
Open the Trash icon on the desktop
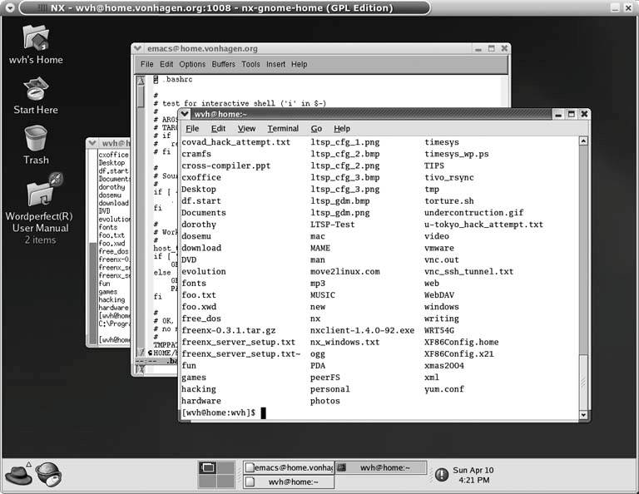36,138
